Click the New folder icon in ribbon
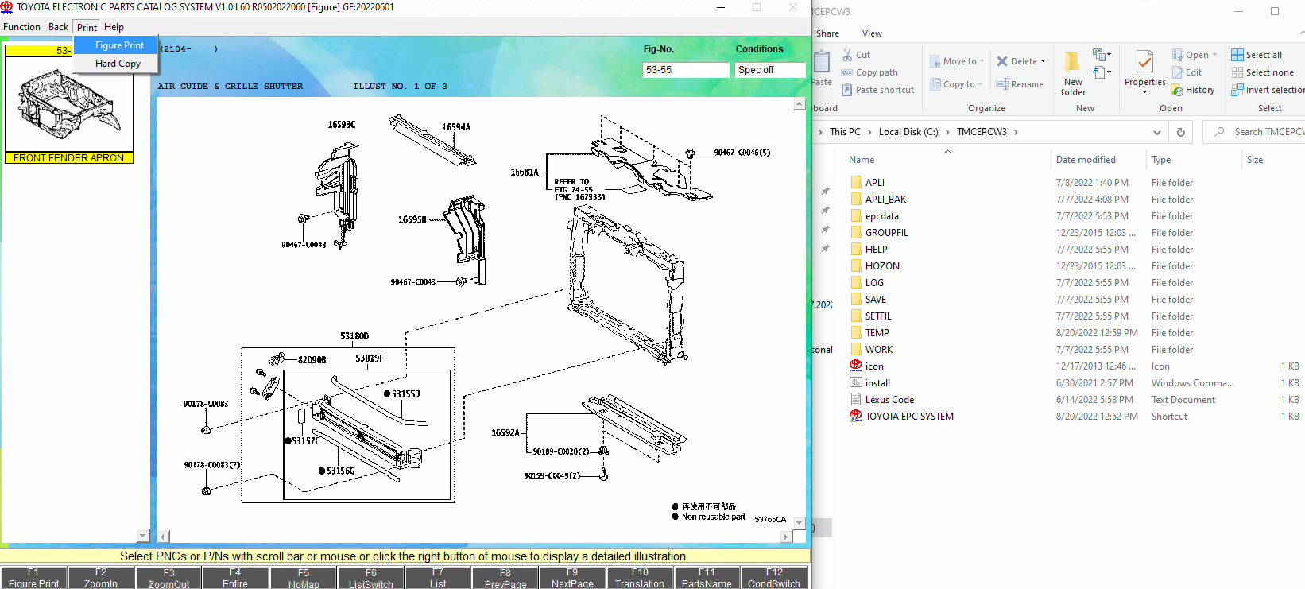Screen dimensions: 1305x589 1072,64
